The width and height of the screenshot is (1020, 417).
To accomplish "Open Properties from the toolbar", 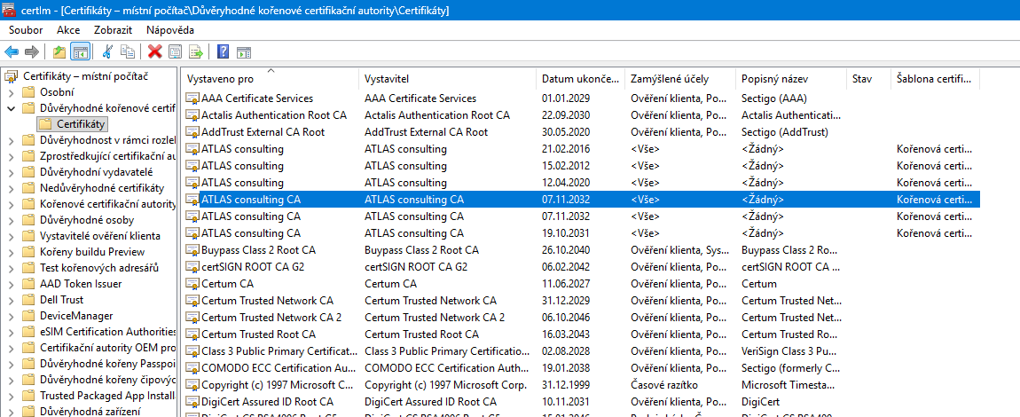I will click(x=175, y=52).
